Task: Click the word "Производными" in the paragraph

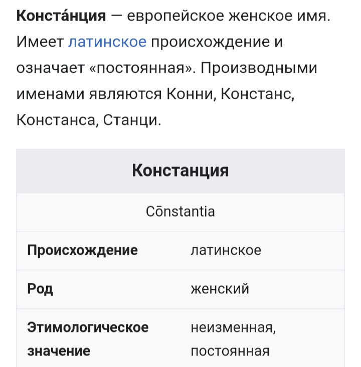Action: (x=260, y=68)
